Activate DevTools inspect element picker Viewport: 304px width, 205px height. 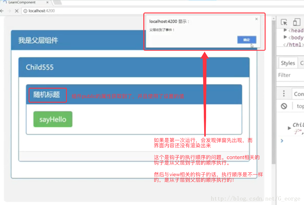pos(284,22)
